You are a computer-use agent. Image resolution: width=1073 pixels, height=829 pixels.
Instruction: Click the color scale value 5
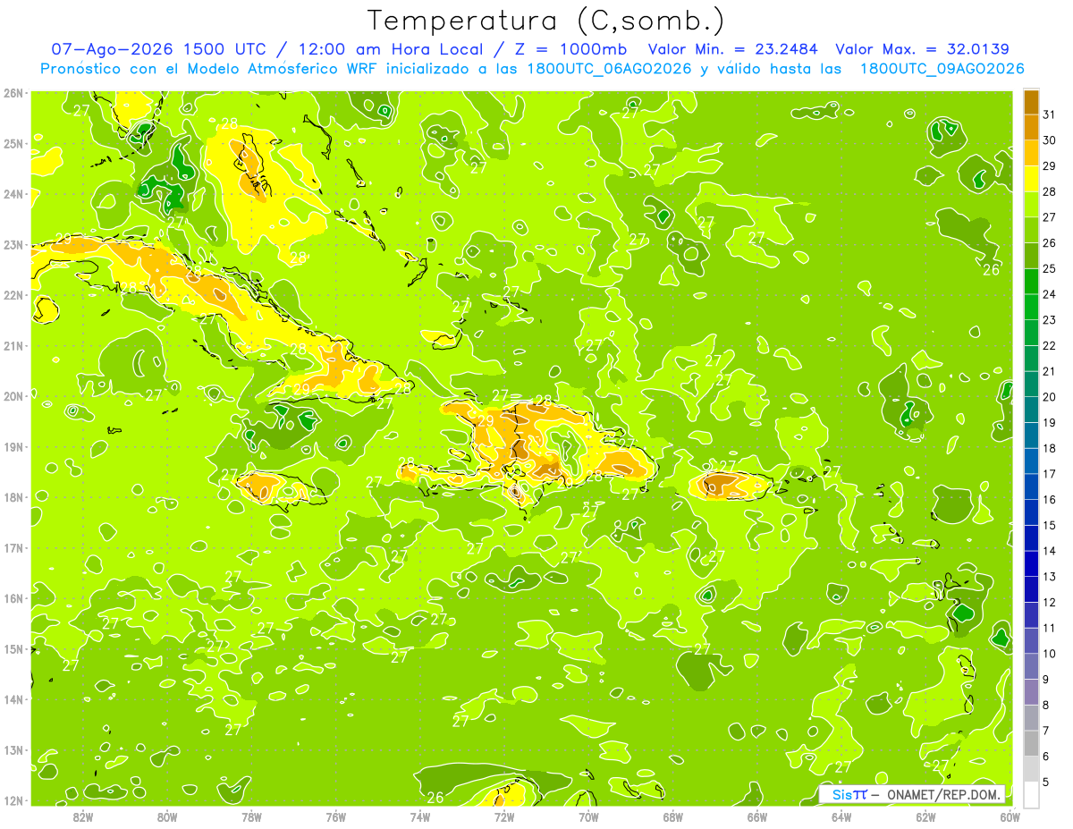pos(1047,782)
